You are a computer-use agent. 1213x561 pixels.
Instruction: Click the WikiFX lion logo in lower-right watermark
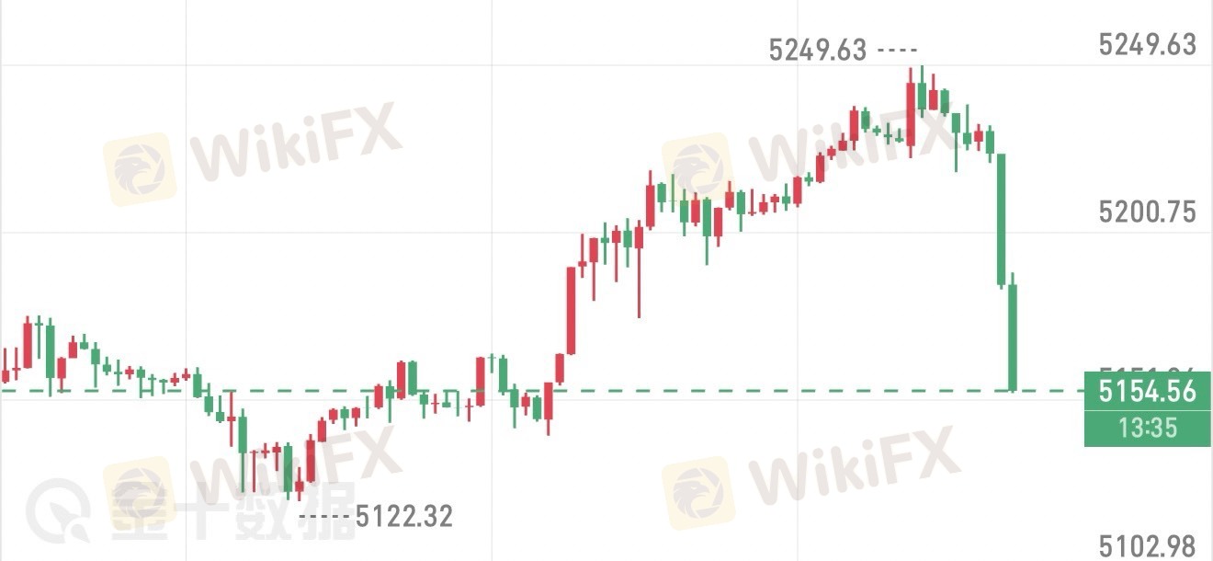pyautogui.click(x=698, y=495)
